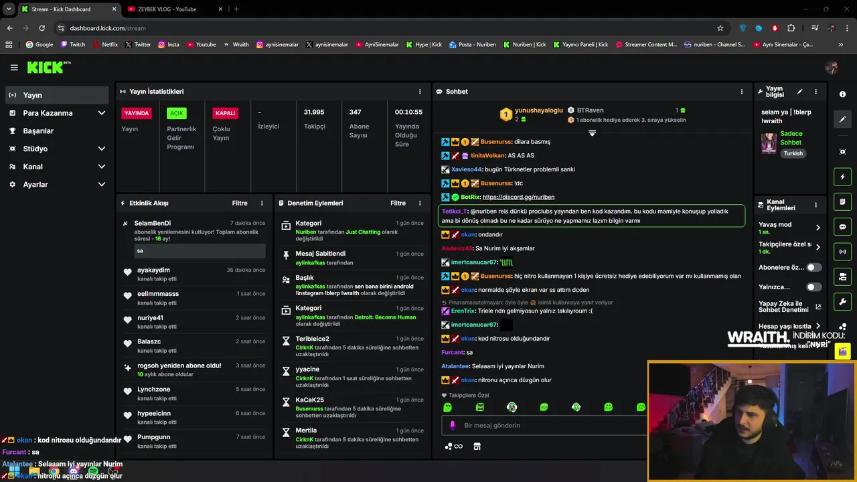
Task: Select the document panel icon in right sidebar
Action: point(842,202)
